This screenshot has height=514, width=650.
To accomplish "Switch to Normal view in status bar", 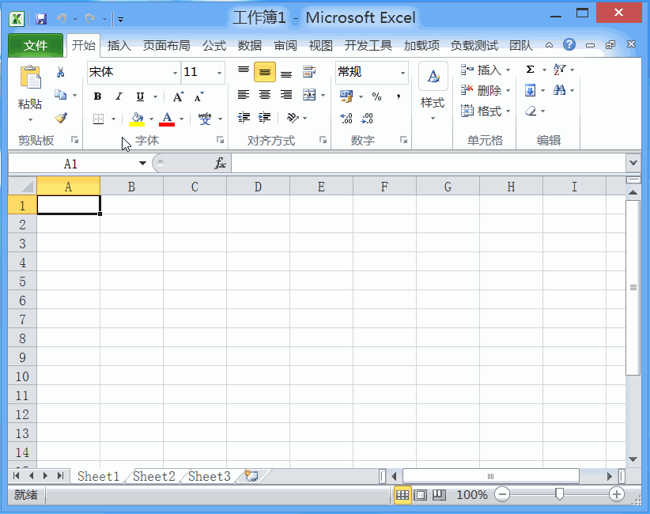I will pos(402,495).
